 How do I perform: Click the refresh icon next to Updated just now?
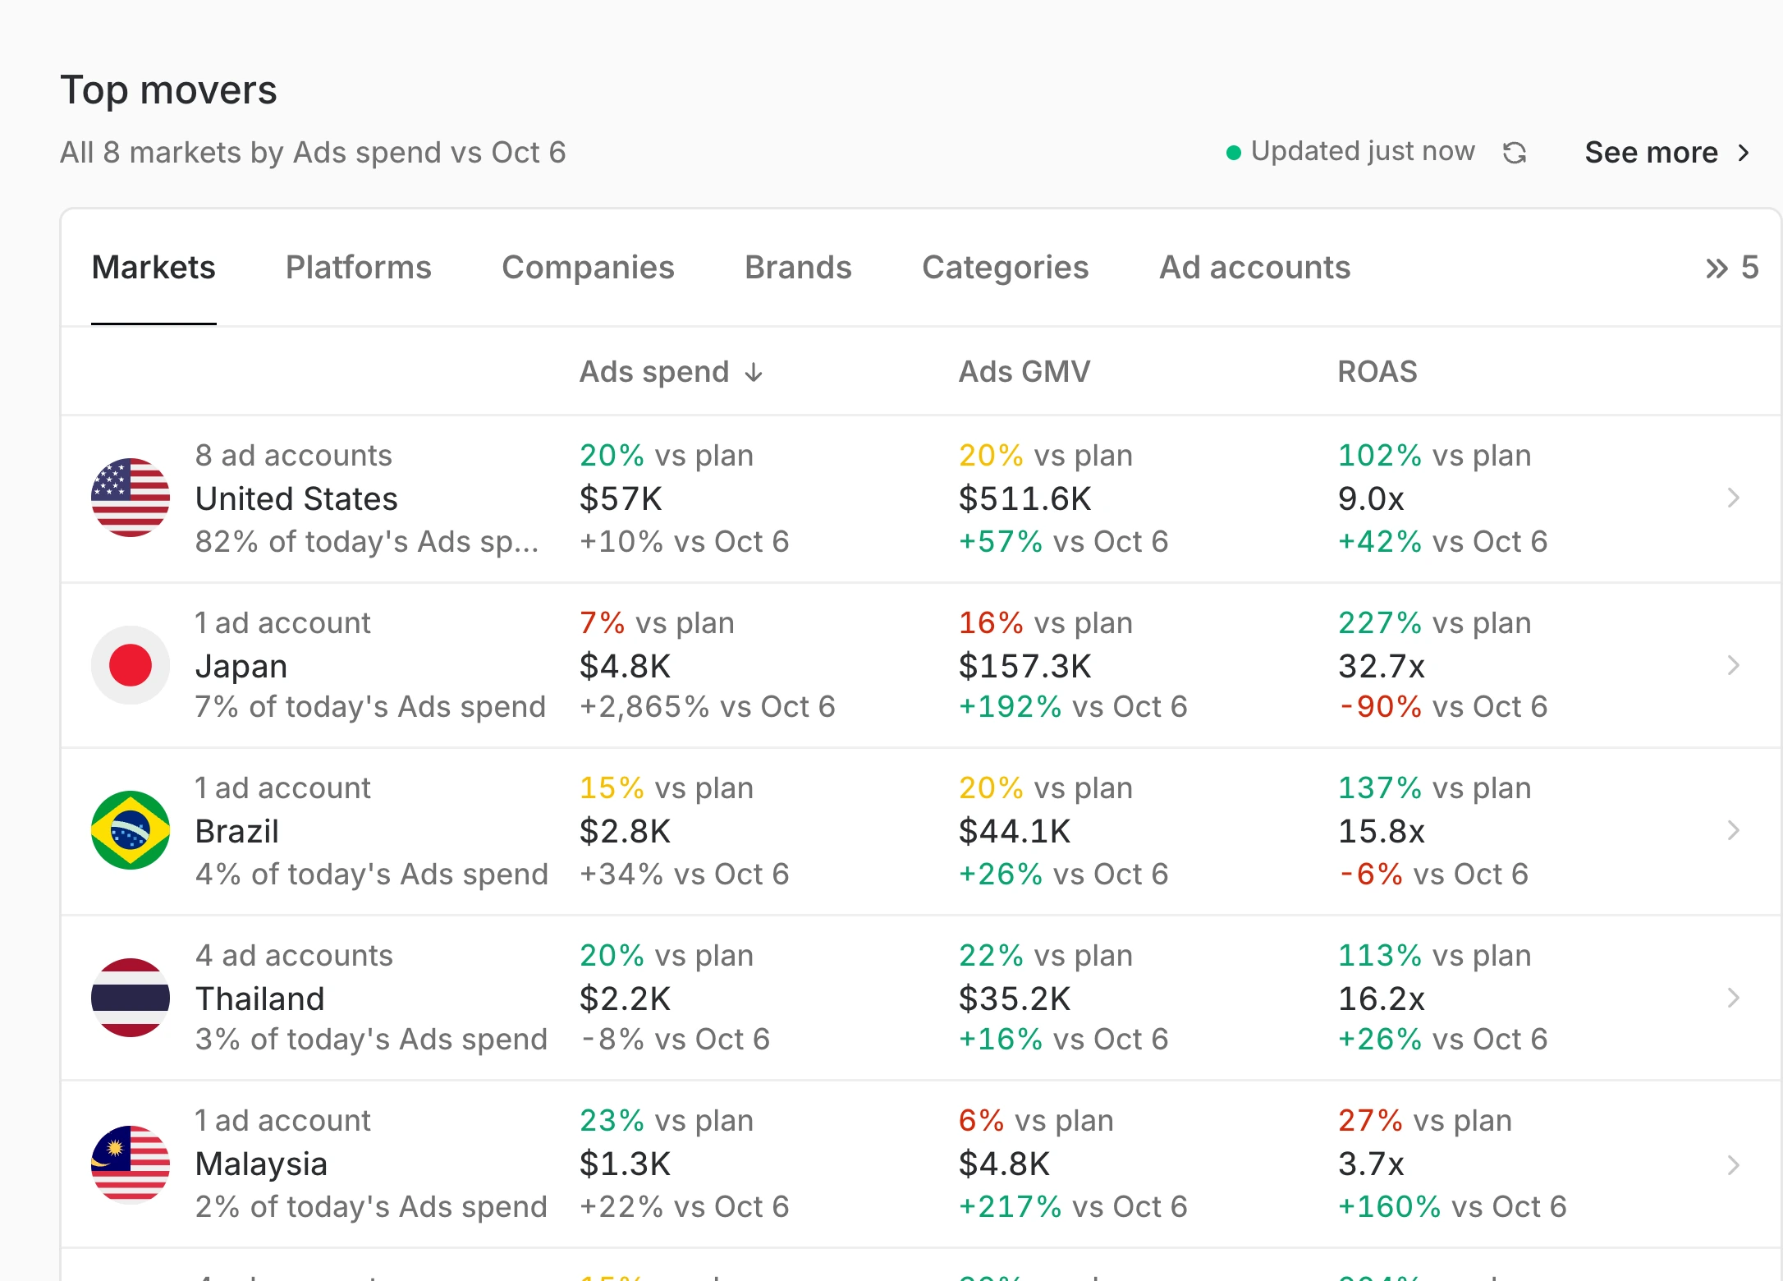[1515, 153]
